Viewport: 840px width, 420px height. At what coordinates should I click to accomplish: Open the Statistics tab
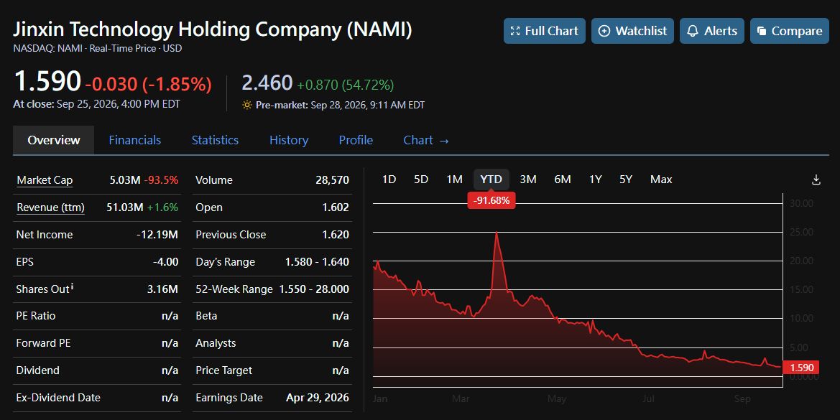click(215, 140)
